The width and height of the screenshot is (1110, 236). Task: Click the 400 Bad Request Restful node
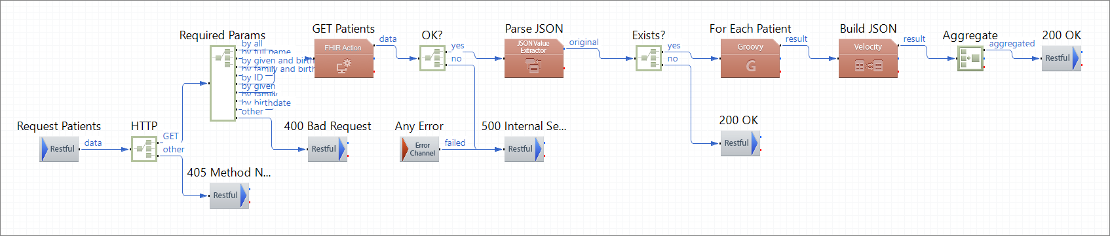(328, 149)
